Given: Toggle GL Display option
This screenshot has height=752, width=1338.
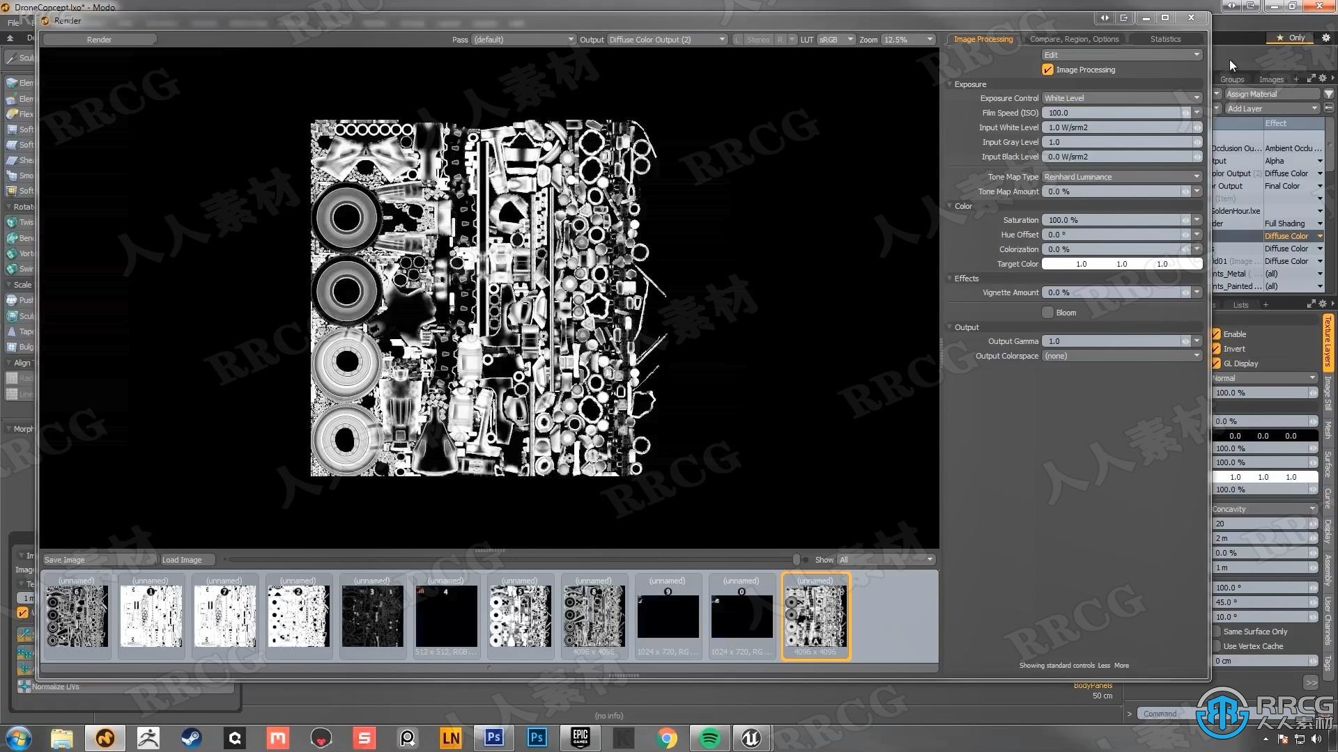Looking at the screenshot, I should [1217, 363].
